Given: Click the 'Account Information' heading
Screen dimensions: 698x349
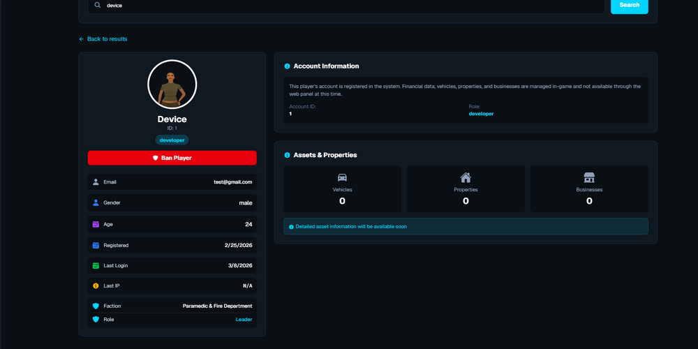Looking at the screenshot, I should click(326, 66).
